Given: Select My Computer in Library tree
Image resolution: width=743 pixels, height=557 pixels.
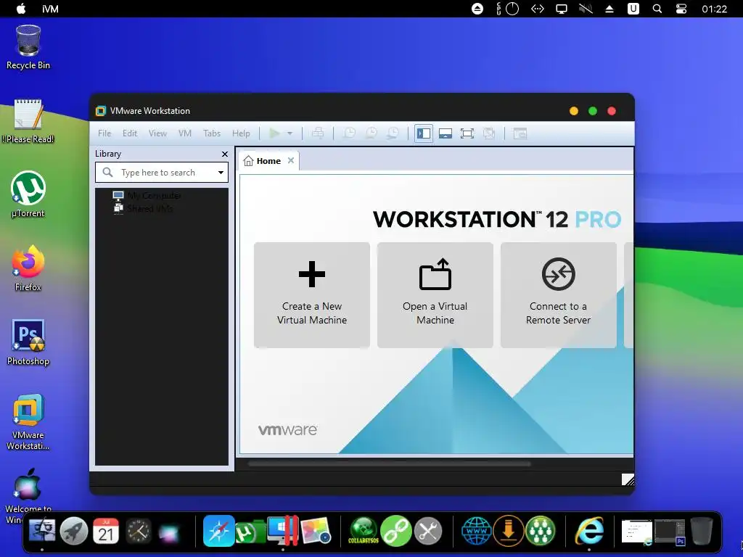Looking at the screenshot, I should (x=147, y=195).
